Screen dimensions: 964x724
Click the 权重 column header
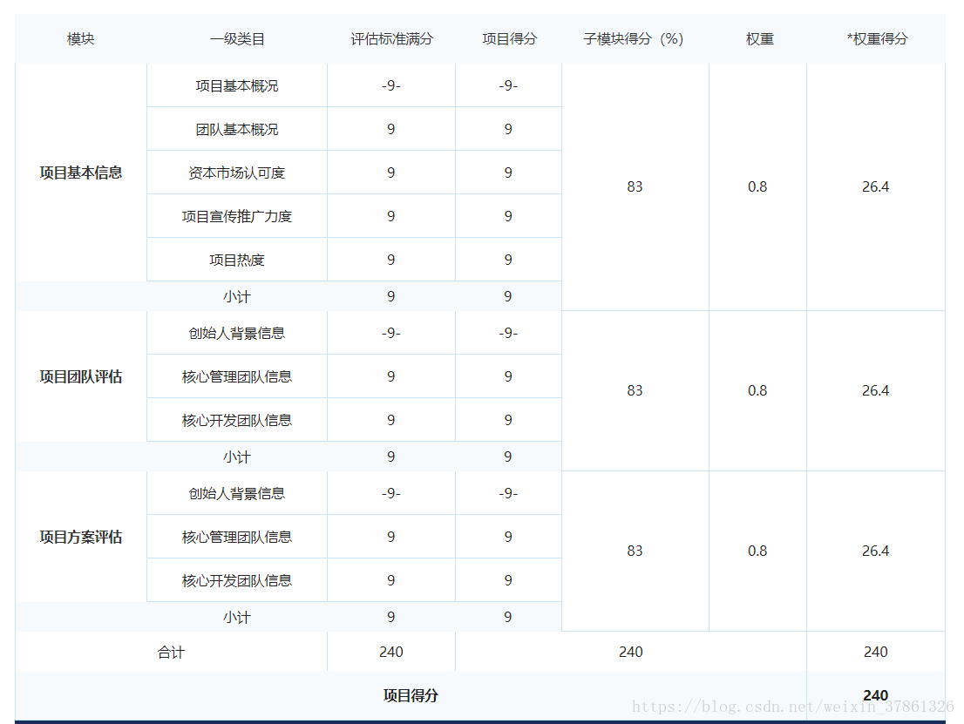click(759, 38)
